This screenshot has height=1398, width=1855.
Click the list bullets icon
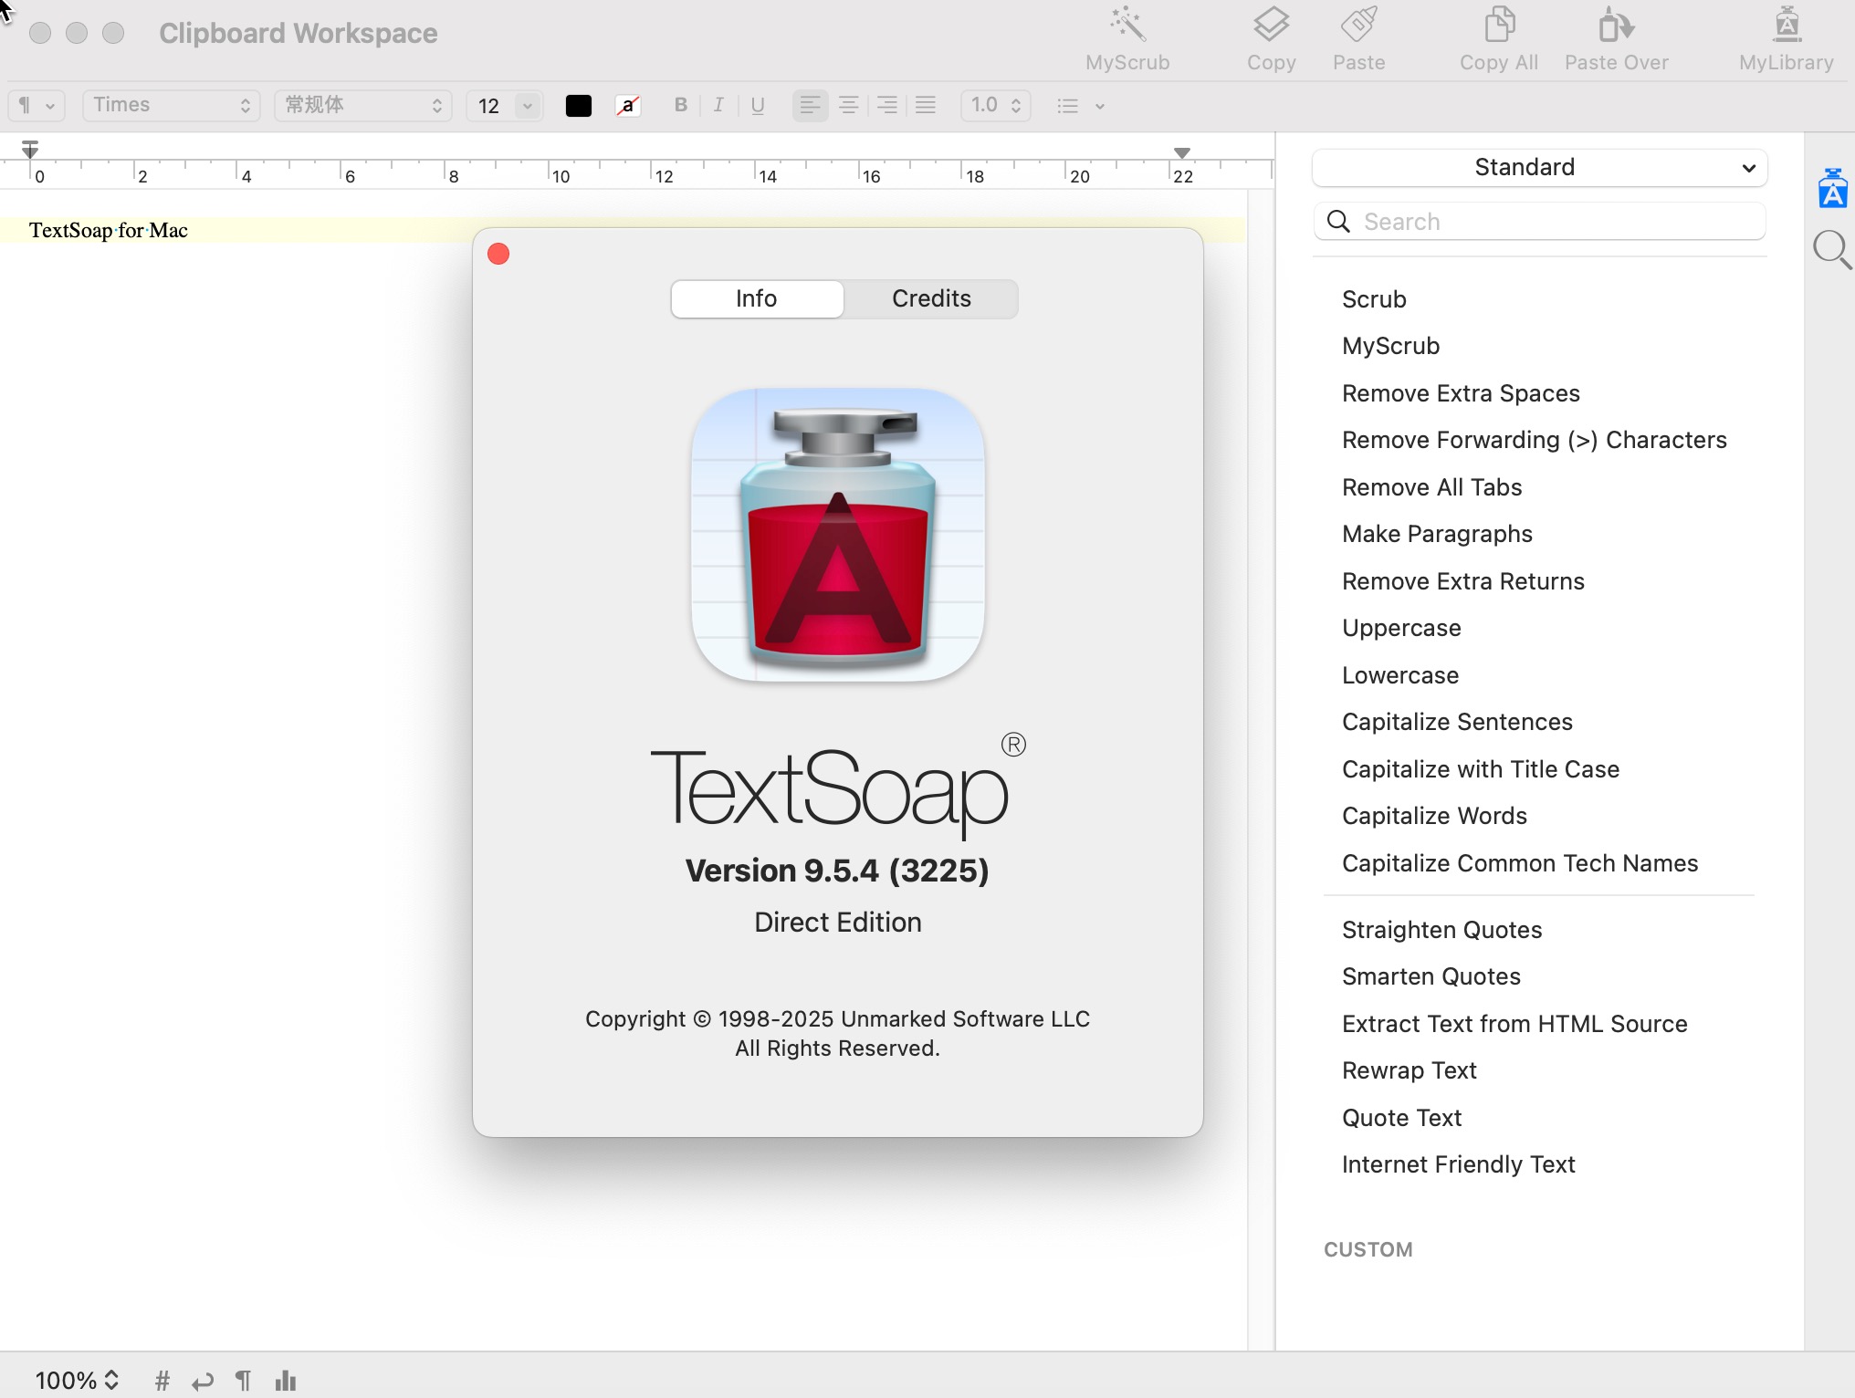1067,106
